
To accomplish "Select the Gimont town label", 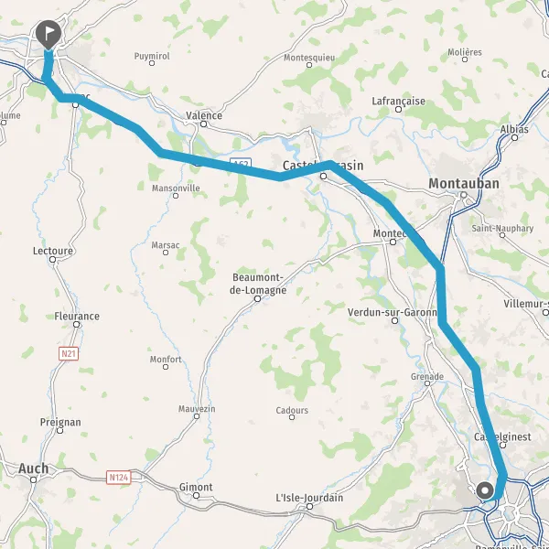I will [x=196, y=487].
